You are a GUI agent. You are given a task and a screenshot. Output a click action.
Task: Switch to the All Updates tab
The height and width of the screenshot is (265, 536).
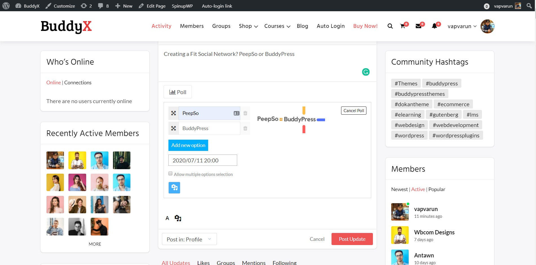tap(176, 263)
